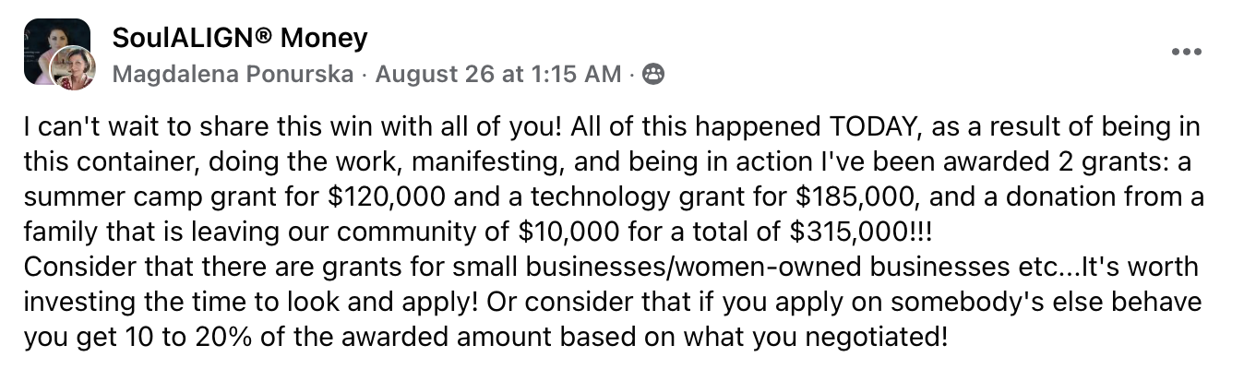Click Magdalena's small round profile picture
Screen dimensions: 1244x369
point(73,68)
